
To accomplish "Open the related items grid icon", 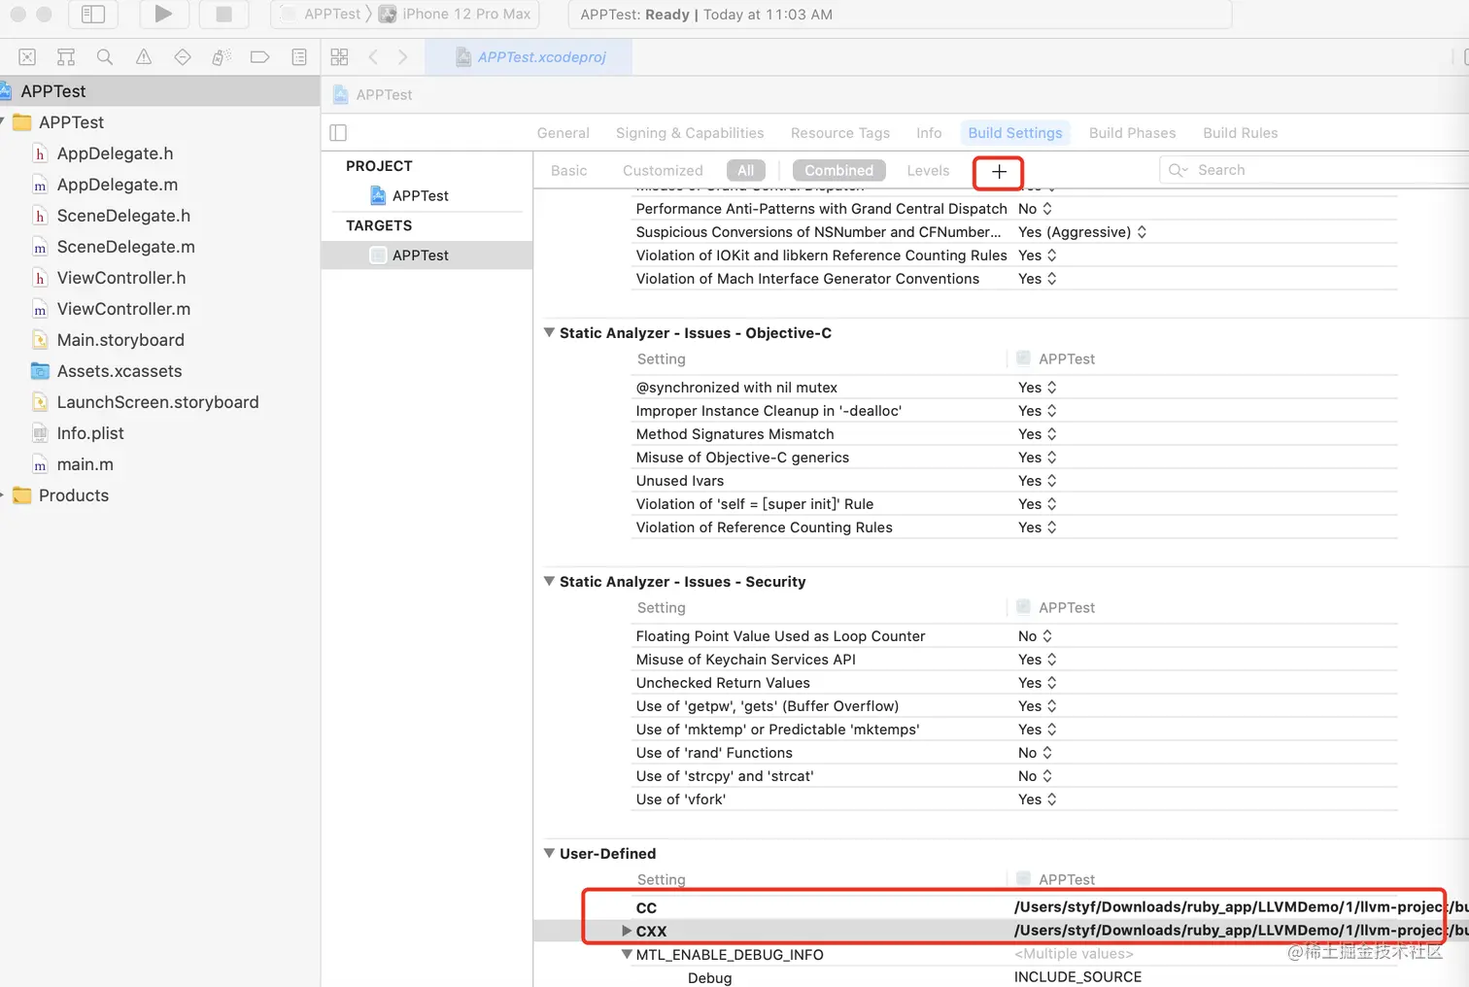I will point(339,57).
